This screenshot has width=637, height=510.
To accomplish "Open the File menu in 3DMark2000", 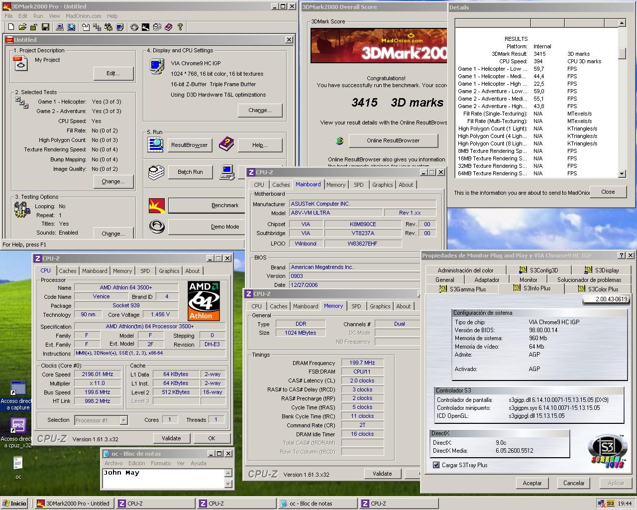I will [x=8, y=16].
